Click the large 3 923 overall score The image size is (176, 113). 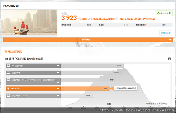pos(69,18)
